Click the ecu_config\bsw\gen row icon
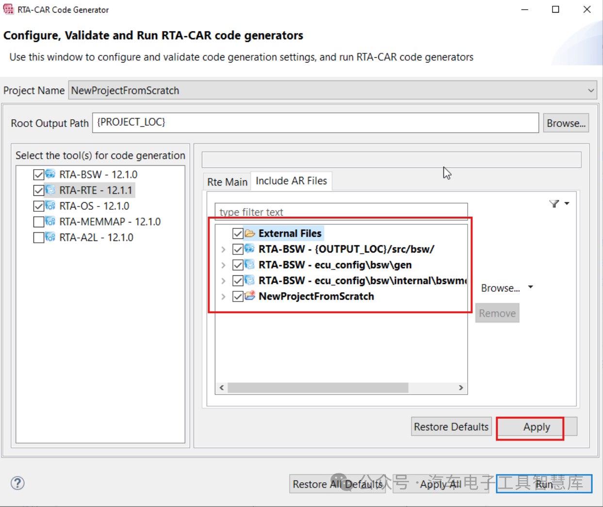 coord(250,265)
